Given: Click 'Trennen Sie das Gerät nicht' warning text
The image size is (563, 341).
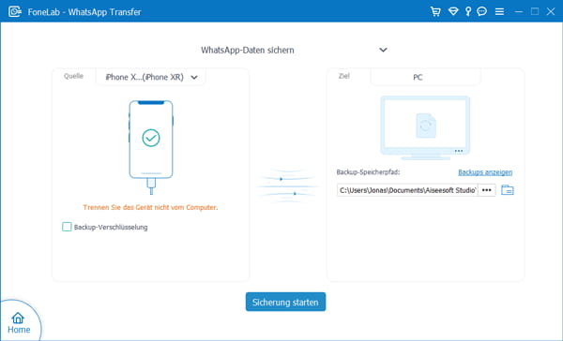Looking at the screenshot, I should click(150, 207).
